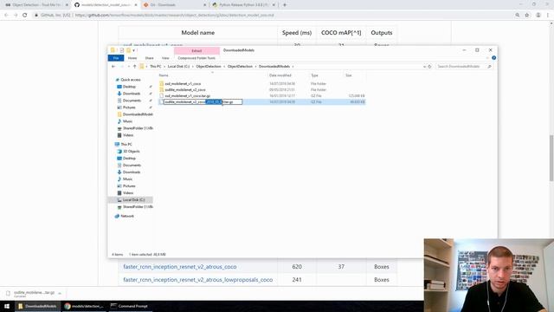Open Explorer help question mark icon

point(493,58)
